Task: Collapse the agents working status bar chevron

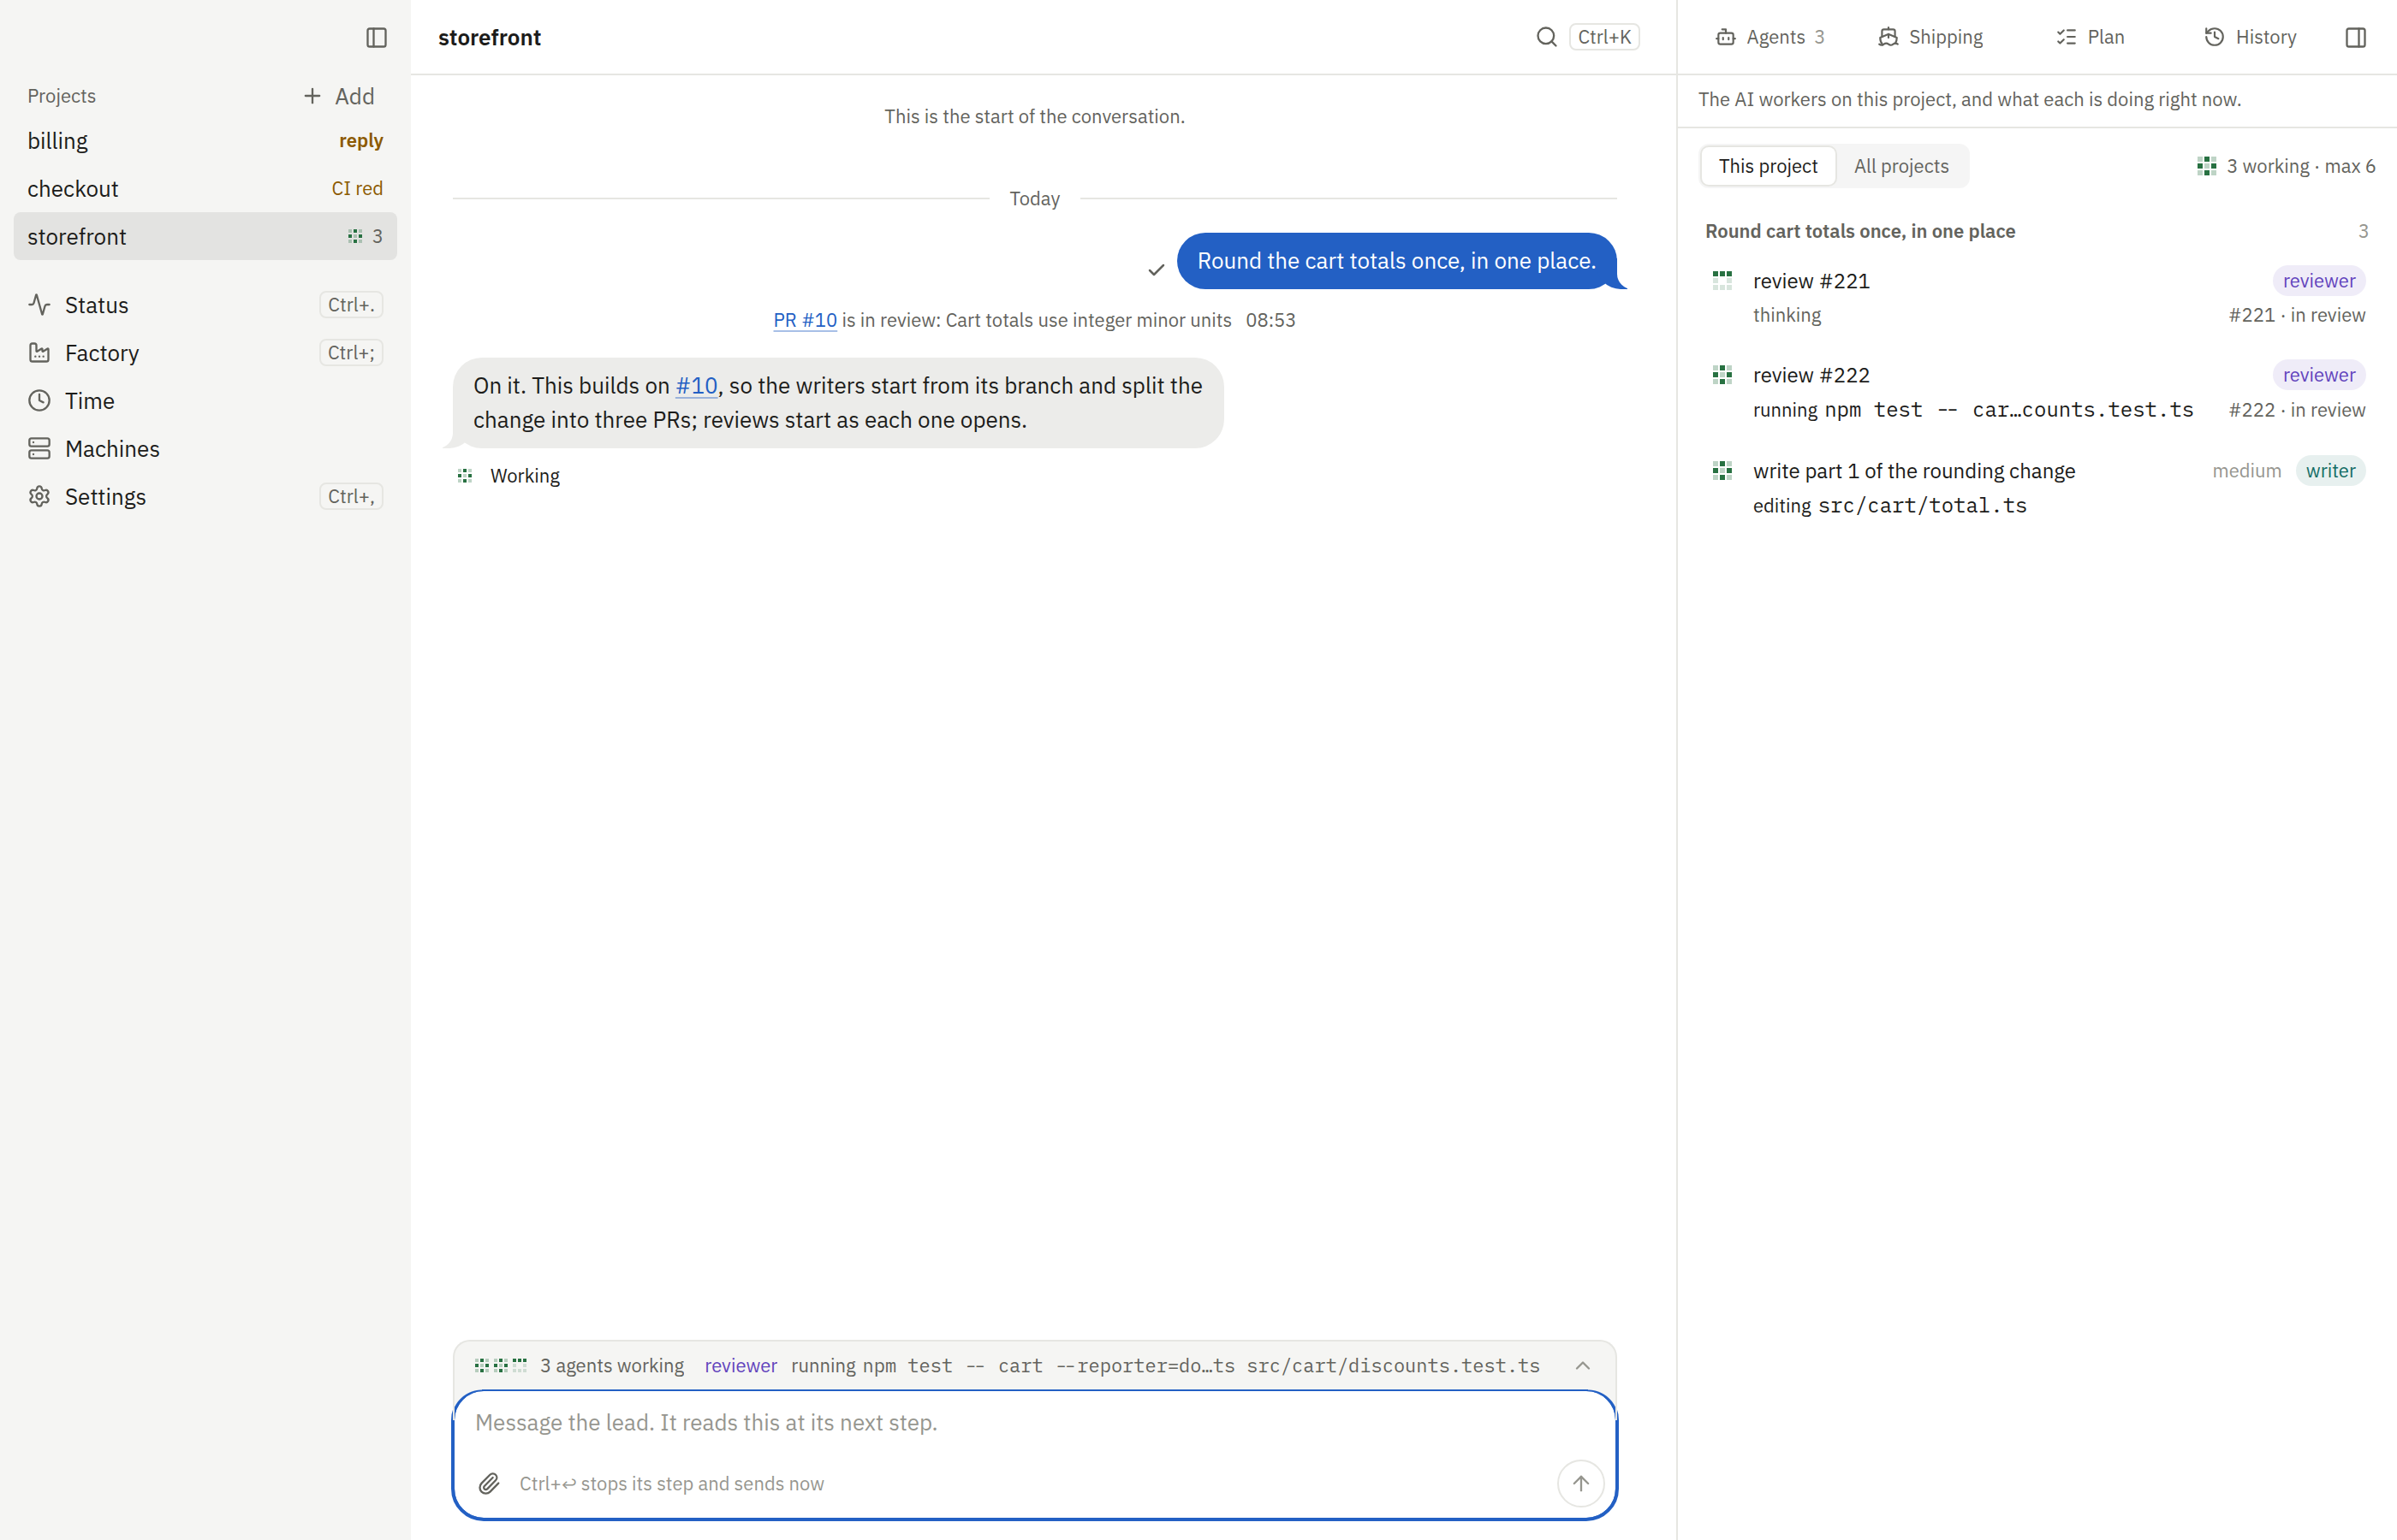Action: click(x=1583, y=1366)
